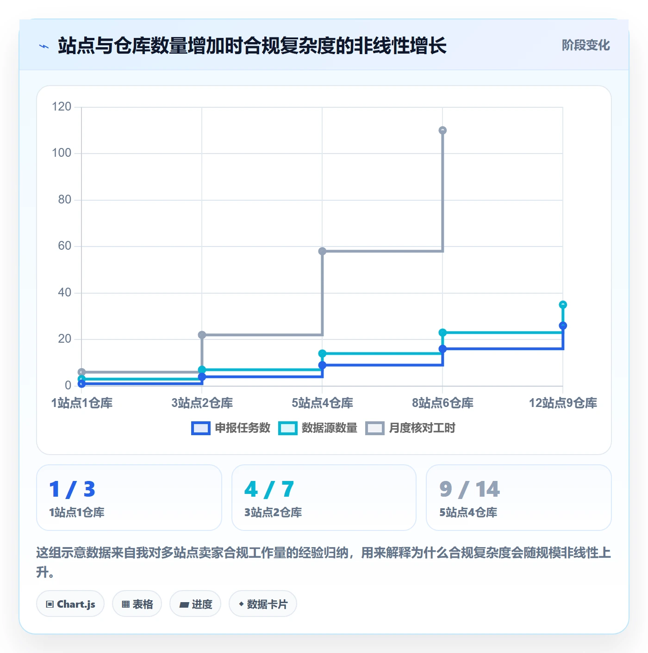The height and width of the screenshot is (653, 648).
Task: Click the x-axis label 3站点2仓库
Action: 202,403
